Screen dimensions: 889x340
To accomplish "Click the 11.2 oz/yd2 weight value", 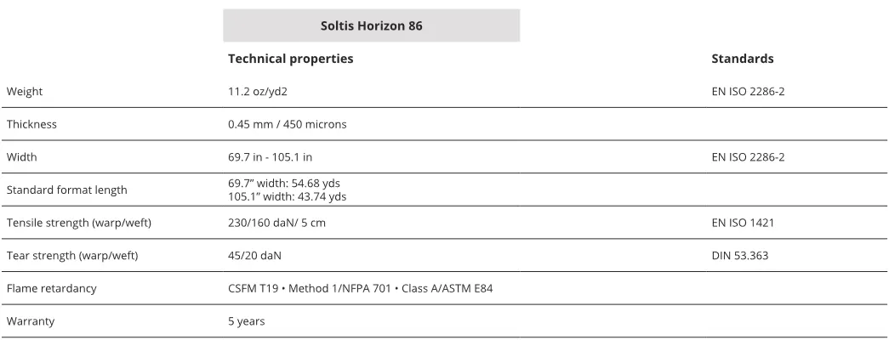I will 263,91.
